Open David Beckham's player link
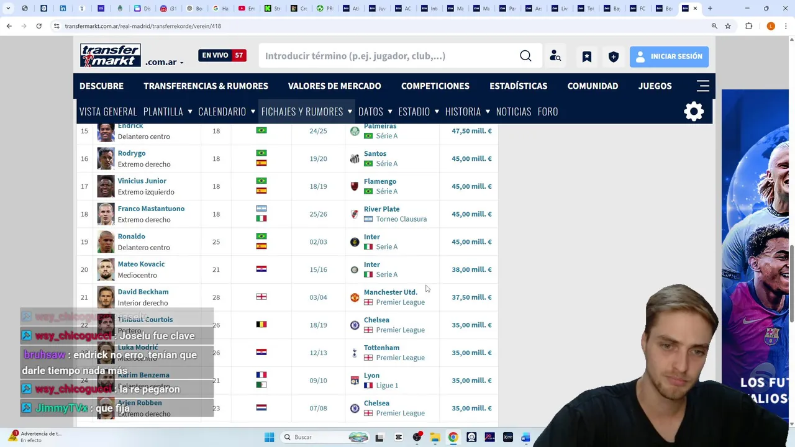The width and height of the screenshot is (795, 447). 143,292
